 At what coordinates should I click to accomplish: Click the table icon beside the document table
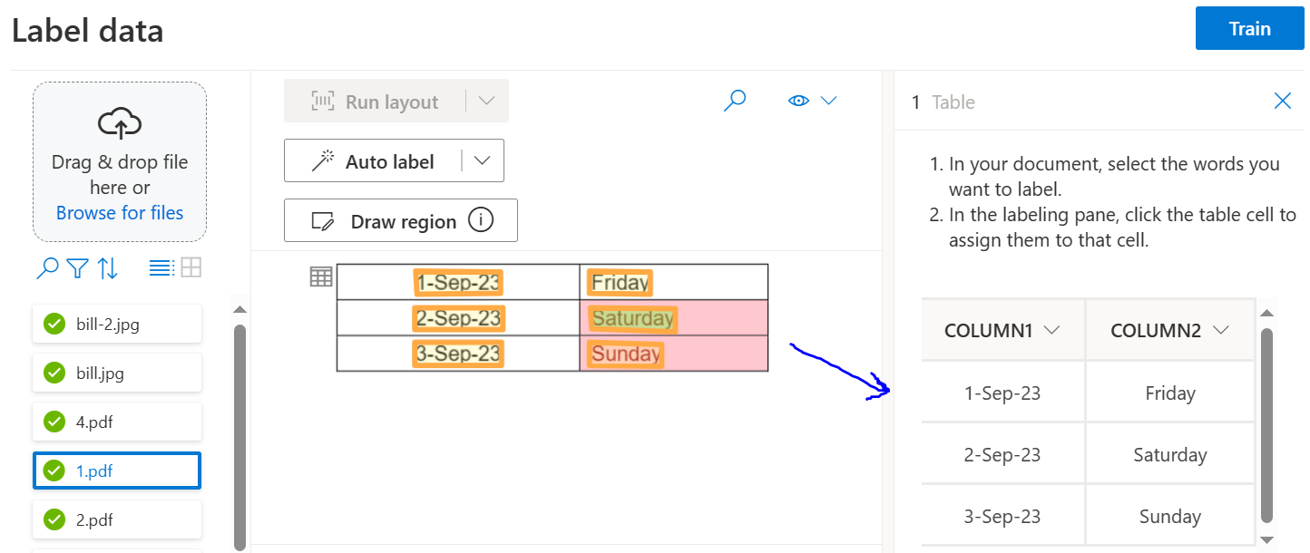tap(321, 276)
